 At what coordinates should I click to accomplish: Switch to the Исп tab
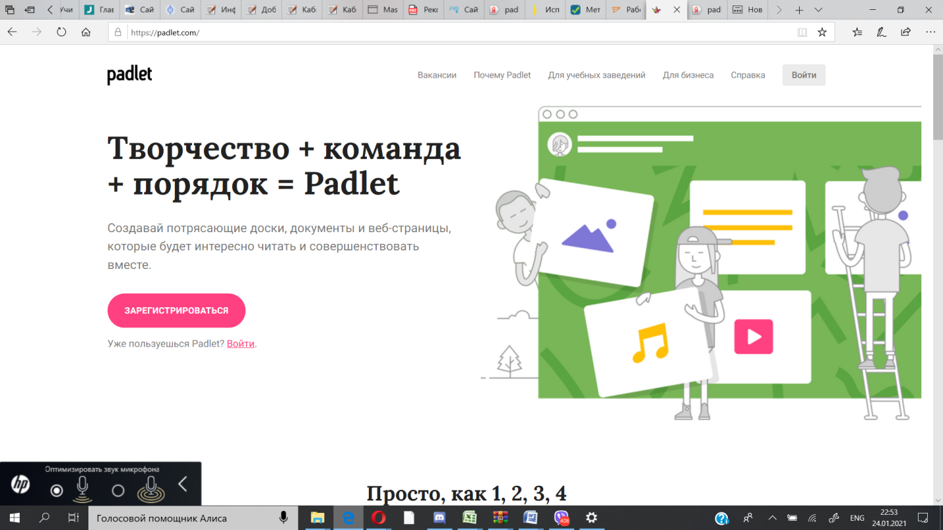(546, 11)
